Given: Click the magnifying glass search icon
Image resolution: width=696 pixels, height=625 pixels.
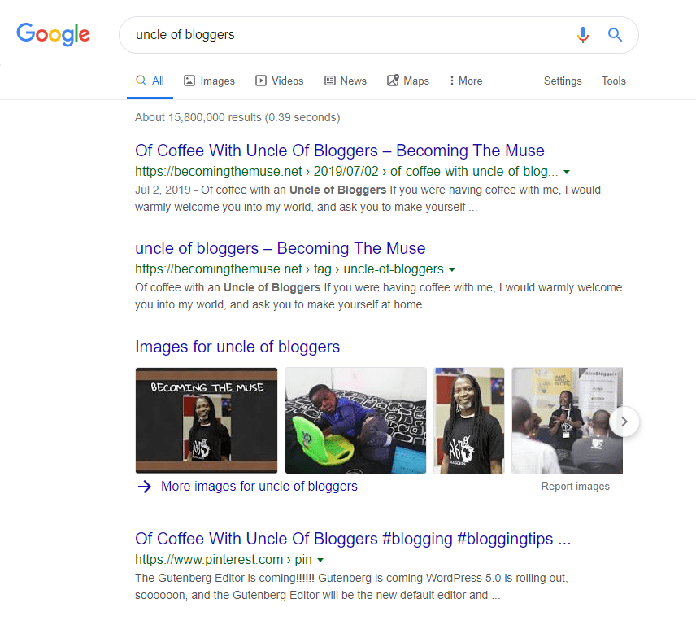Looking at the screenshot, I should [x=615, y=35].
